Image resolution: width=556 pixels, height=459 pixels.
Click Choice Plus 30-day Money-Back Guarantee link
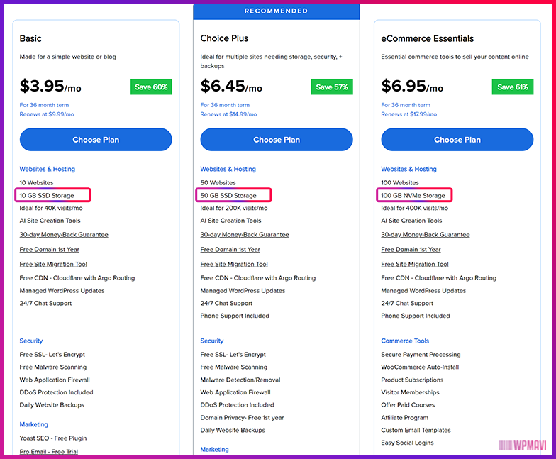point(245,234)
